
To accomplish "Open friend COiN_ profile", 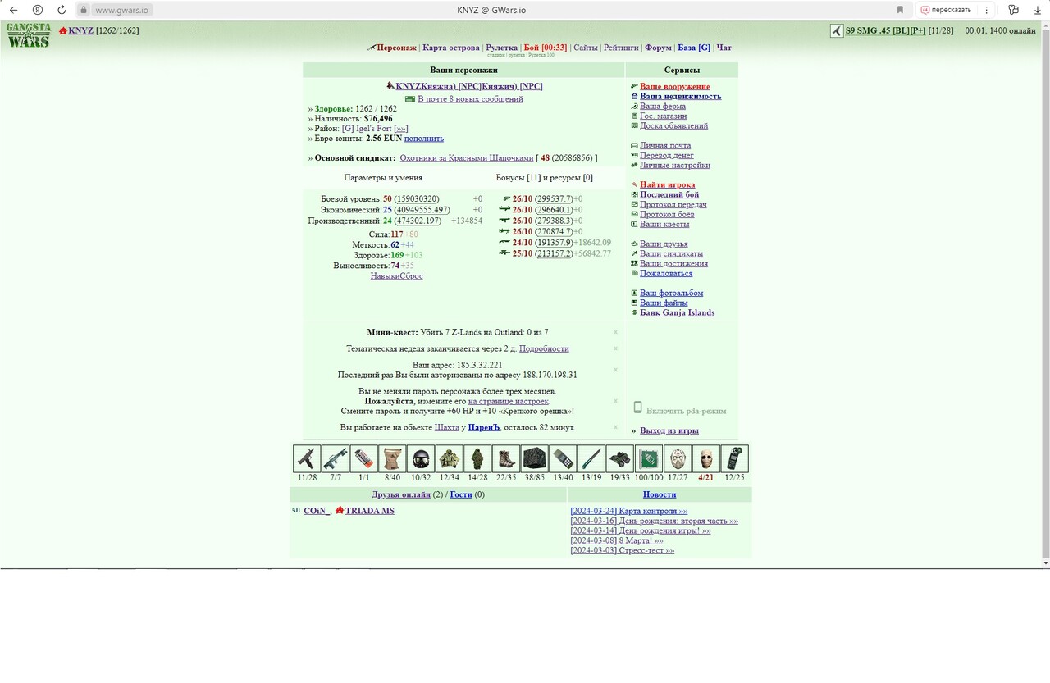I will (x=316, y=511).
